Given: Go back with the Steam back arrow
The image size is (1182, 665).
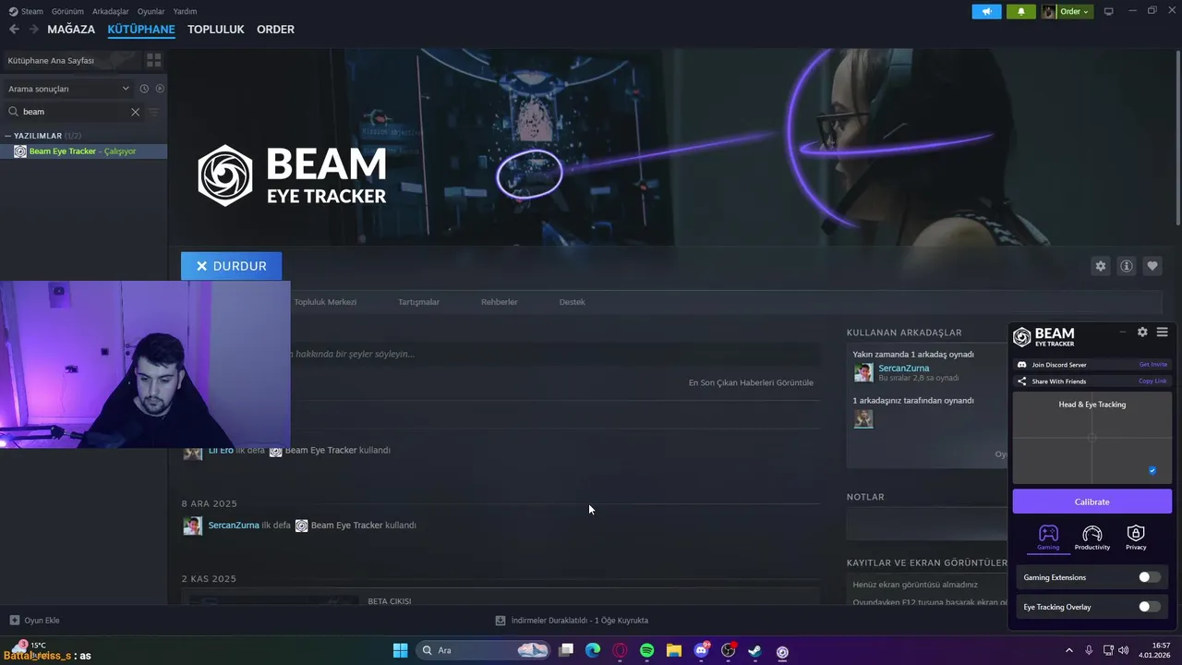Looking at the screenshot, I should (14, 30).
